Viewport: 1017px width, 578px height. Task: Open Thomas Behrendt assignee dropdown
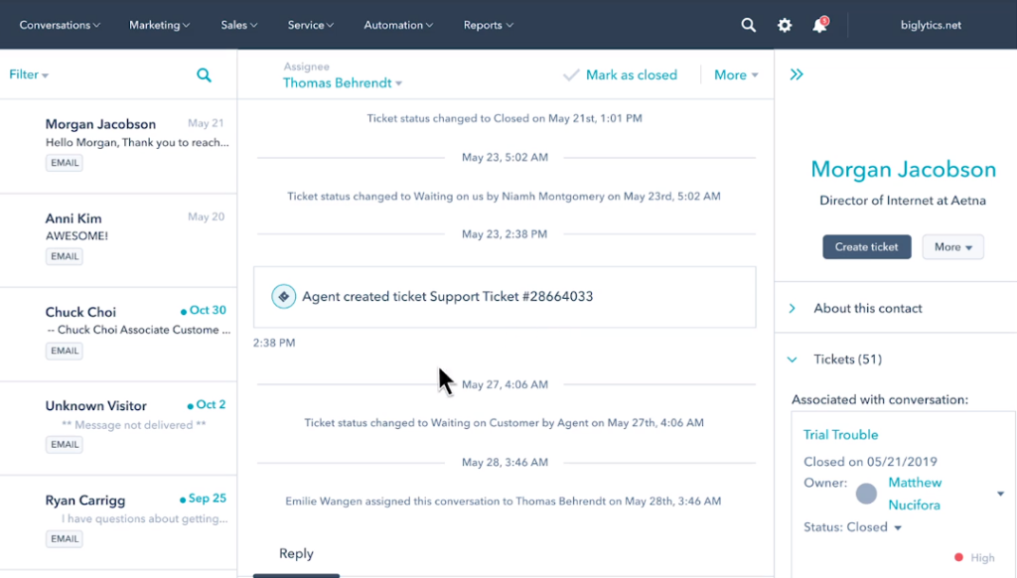(x=343, y=83)
